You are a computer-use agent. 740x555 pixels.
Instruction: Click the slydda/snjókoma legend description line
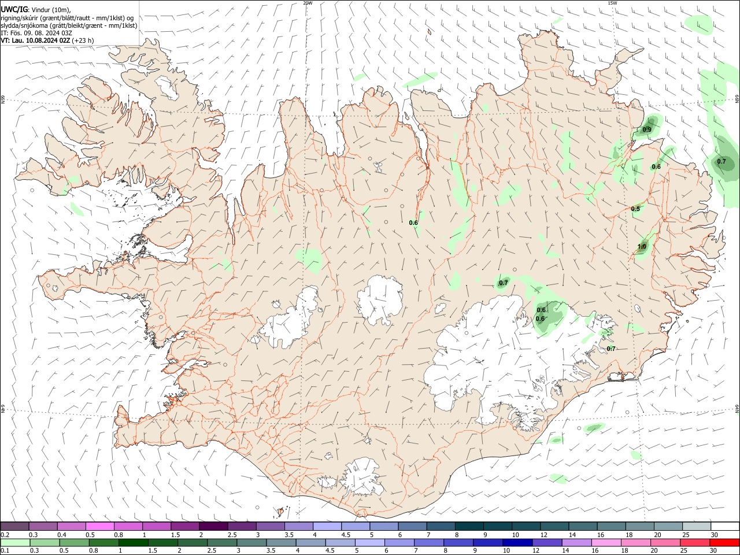click(x=69, y=25)
